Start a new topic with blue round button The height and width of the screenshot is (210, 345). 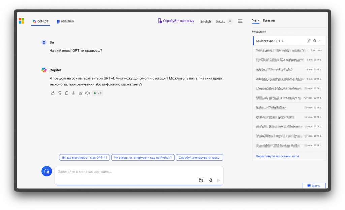(x=46, y=171)
